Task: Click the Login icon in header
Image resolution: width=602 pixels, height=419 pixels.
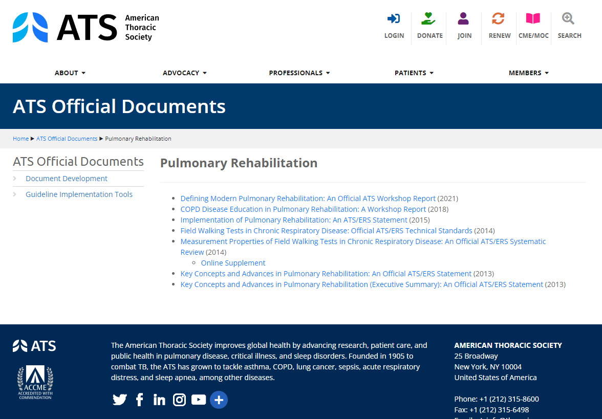Action: [x=394, y=19]
